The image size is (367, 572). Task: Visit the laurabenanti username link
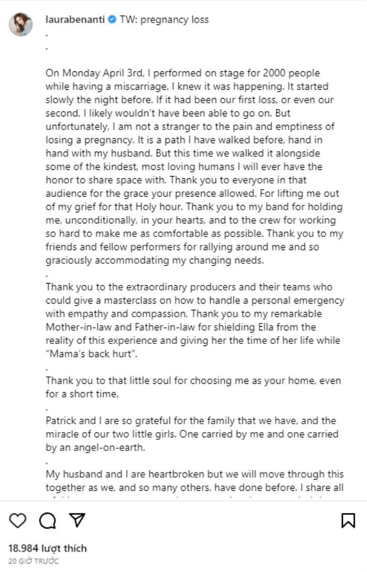coord(75,19)
